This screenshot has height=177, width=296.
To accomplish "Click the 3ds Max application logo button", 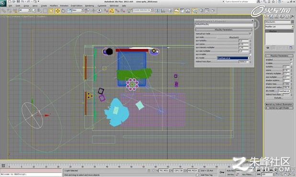I will point(3,3).
